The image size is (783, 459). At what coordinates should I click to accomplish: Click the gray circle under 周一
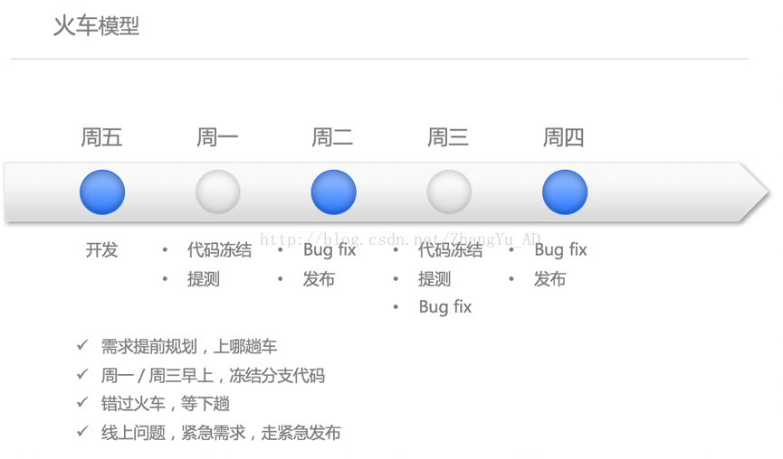218,192
